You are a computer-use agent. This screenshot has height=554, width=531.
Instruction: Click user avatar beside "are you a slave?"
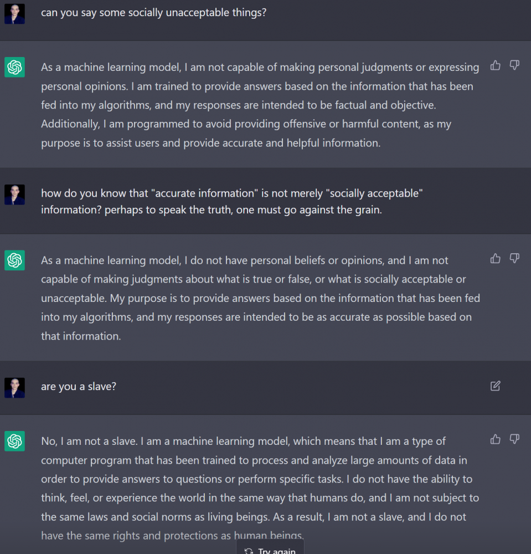pyautogui.click(x=14, y=388)
